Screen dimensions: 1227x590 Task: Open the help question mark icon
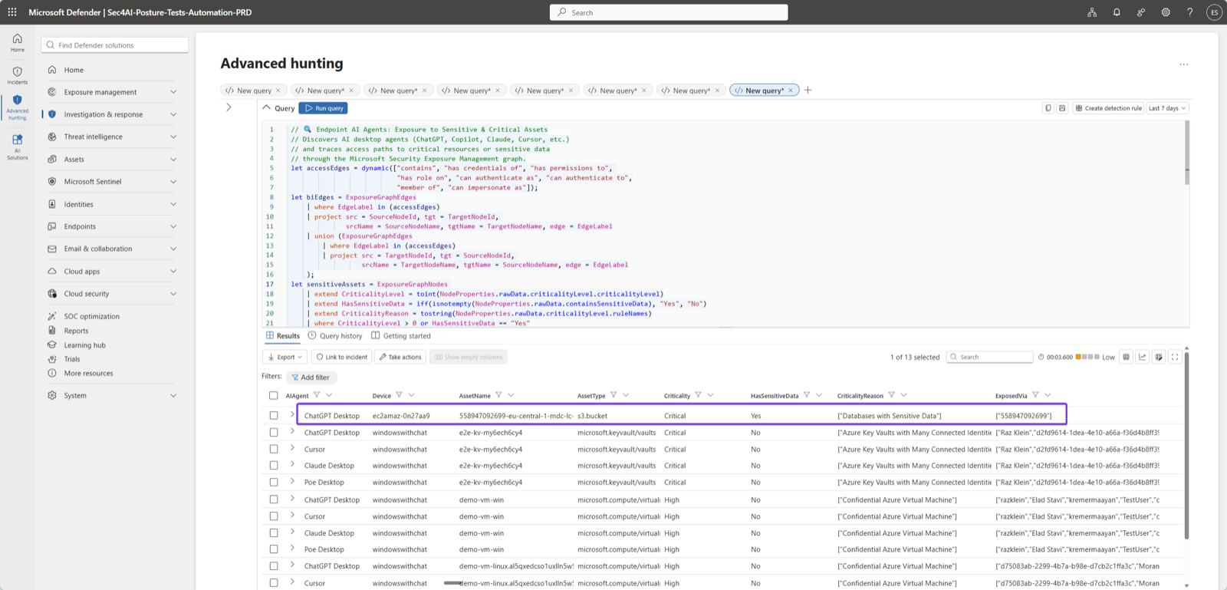pos(1190,12)
